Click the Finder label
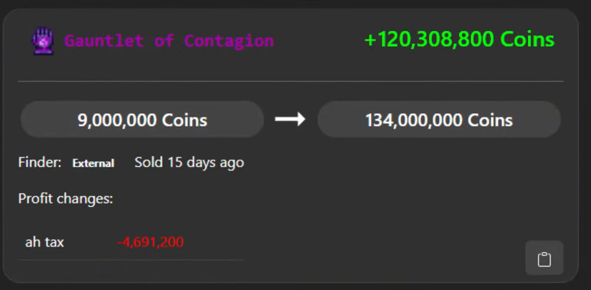This screenshot has height=290, width=591. pyautogui.click(x=39, y=162)
